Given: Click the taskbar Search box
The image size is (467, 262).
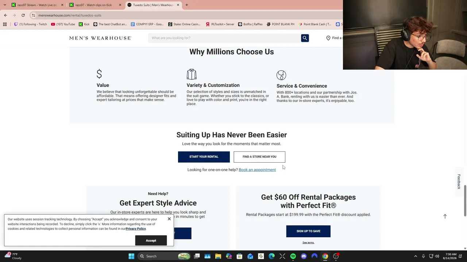Looking at the screenshot, I should tap(165, 256).
